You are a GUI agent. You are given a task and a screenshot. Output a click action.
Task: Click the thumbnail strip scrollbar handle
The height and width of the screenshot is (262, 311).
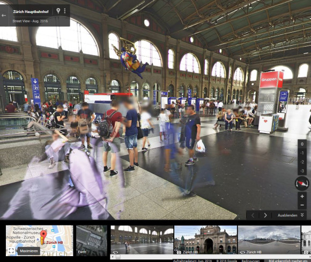point(118,257)
